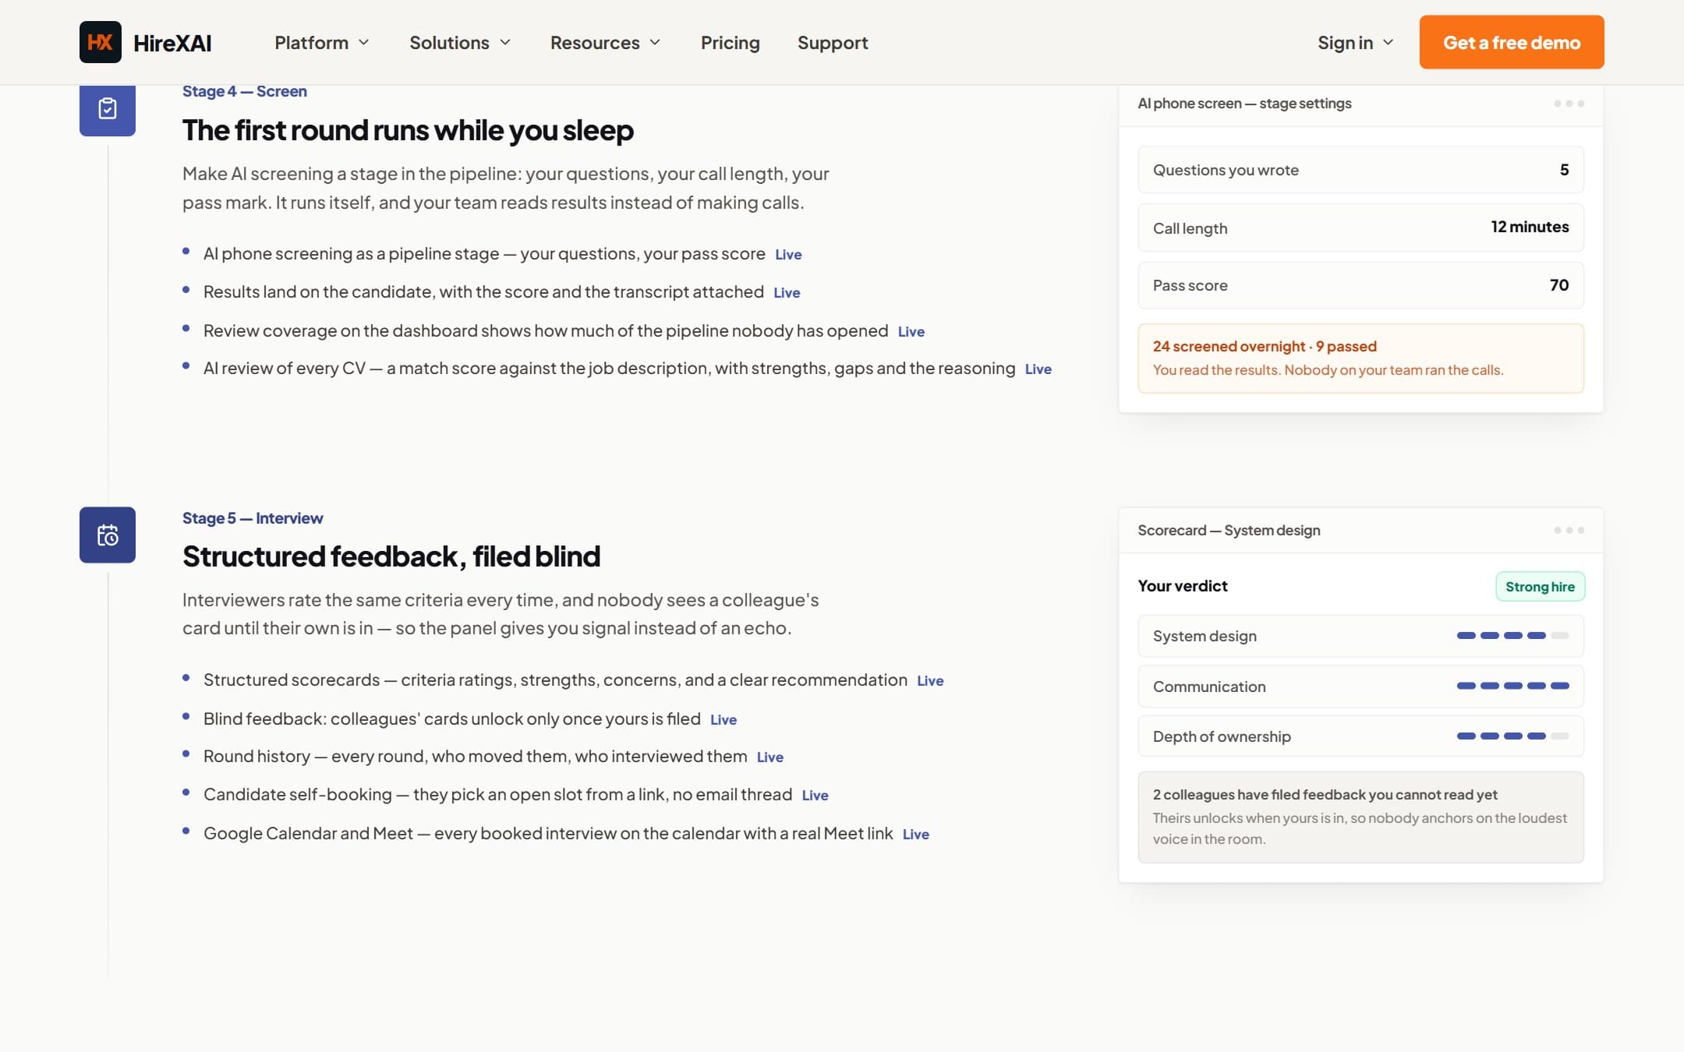Click the Strong hire verdict badge
The height and width of the screenshot is (1052, 1684).
1540,587
